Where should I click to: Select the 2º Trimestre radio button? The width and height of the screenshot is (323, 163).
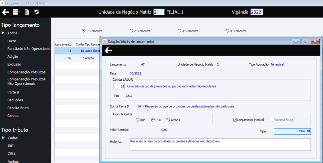(x=131, y=31)
